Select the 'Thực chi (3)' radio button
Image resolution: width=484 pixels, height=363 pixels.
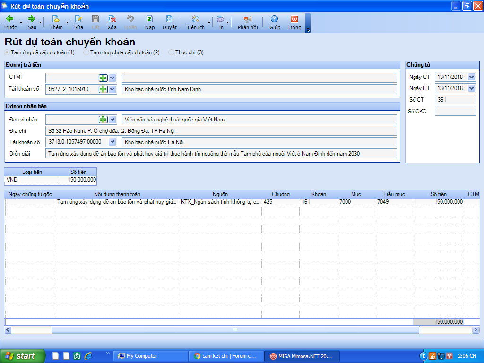coord(171,52)
